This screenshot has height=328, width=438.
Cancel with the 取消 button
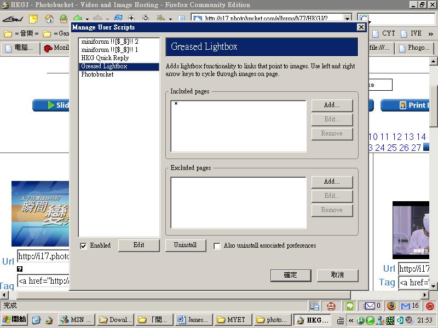point(337,276)
